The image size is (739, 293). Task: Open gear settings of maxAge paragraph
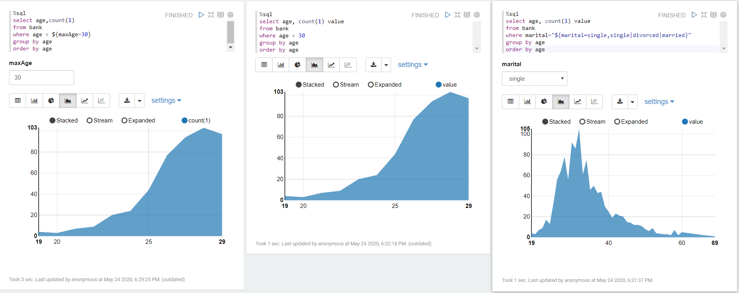coord(230,15)
